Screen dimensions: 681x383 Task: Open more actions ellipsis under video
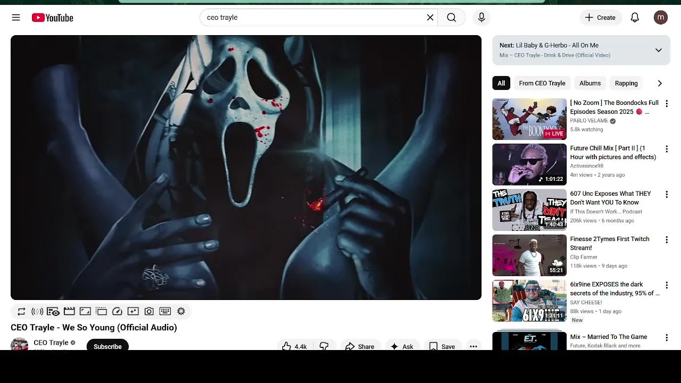pyautogui.click(x=473, y=346)
